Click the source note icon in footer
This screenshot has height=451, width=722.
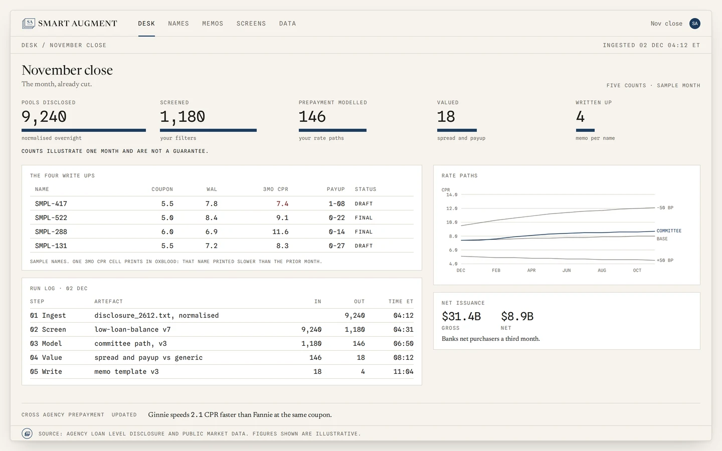coord(28,433)
